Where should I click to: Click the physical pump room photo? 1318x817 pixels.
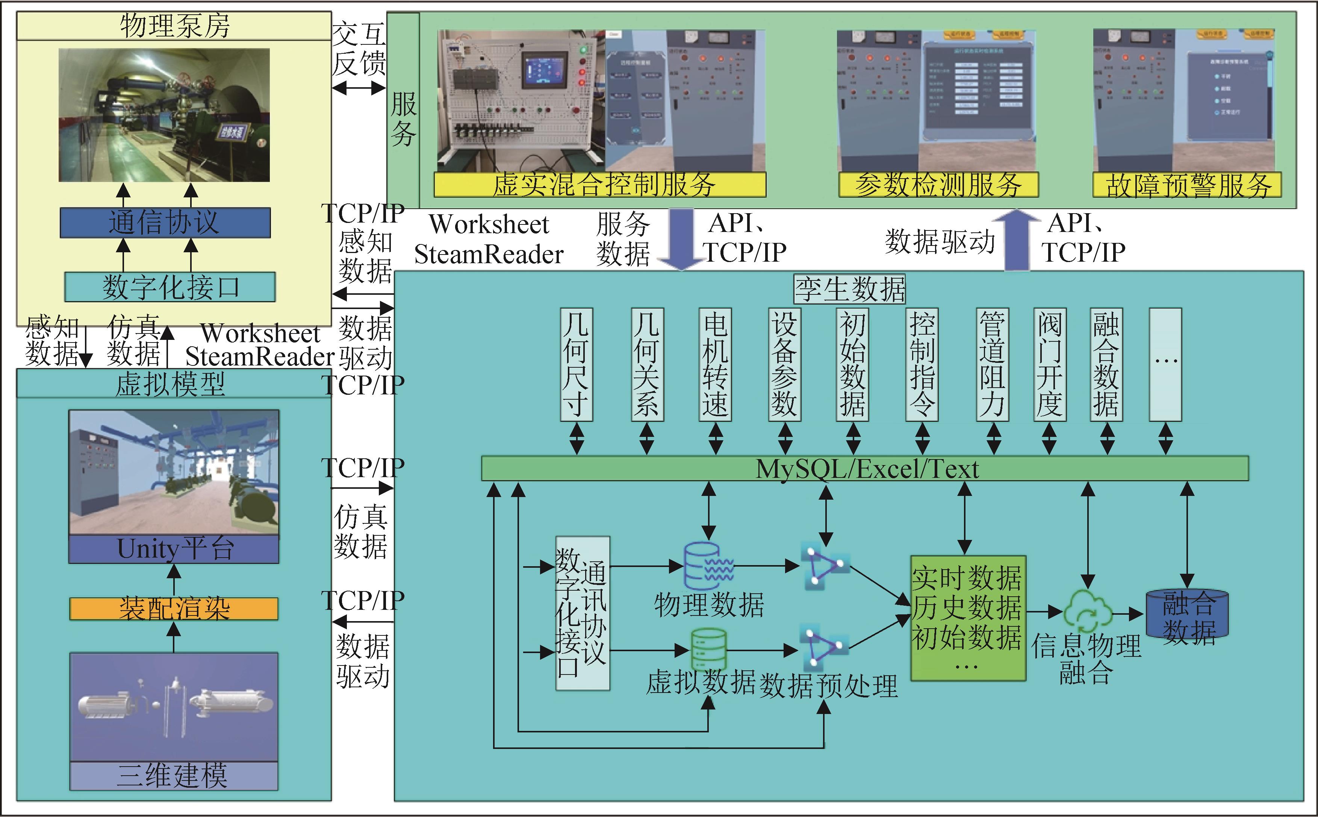tap(164, 115)
